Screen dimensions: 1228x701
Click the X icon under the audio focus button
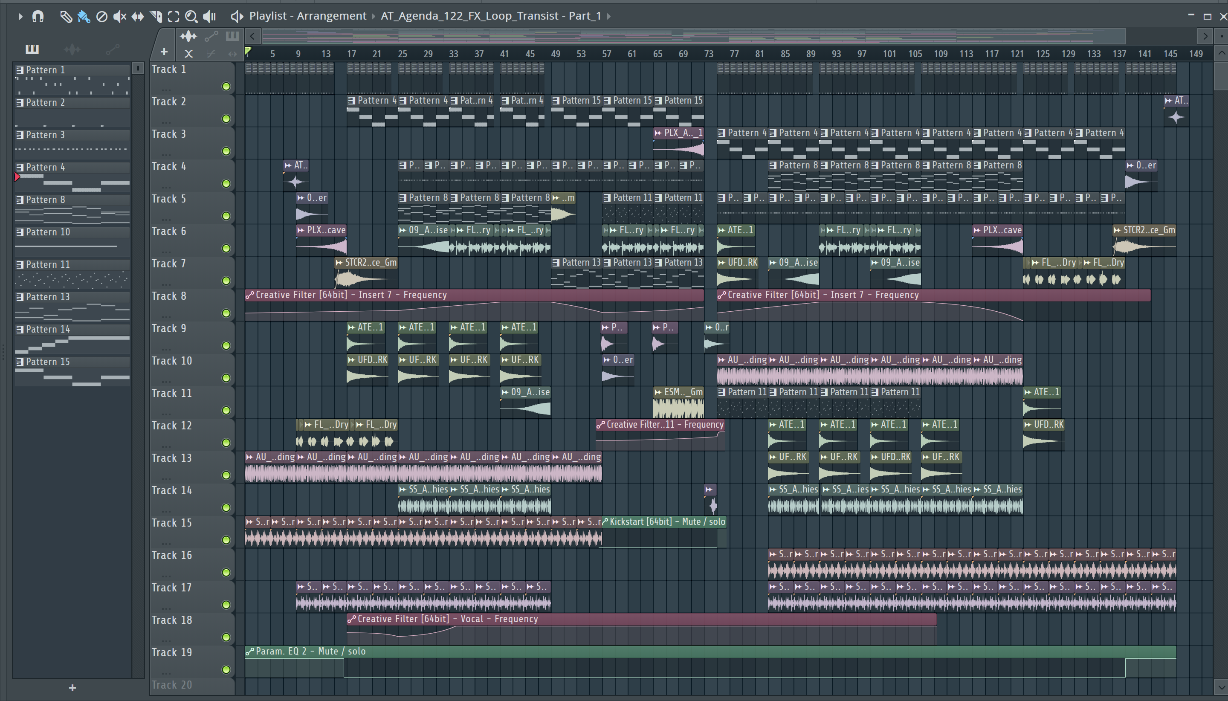189,53
